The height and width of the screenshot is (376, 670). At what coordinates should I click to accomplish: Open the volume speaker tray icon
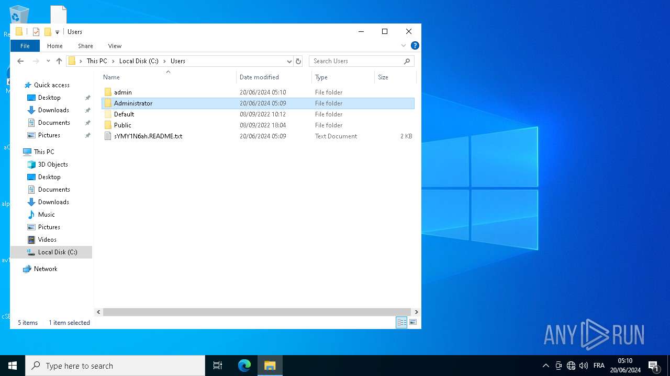pos(584,366)
